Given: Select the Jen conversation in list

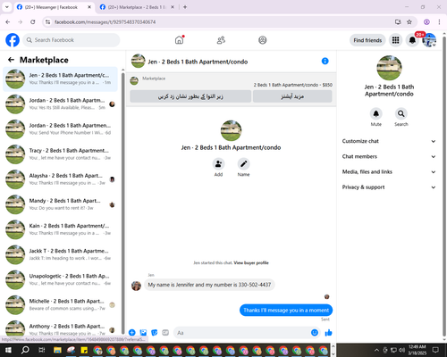Looking at the screenshot, I should [60, 79].
